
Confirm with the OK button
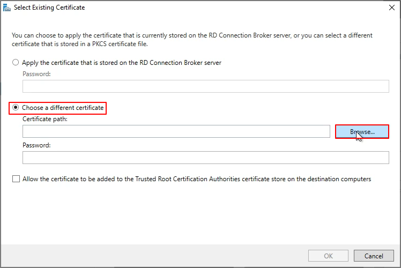tap(328, 256)
